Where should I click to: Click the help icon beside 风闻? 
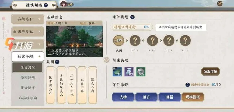(57, 62)
